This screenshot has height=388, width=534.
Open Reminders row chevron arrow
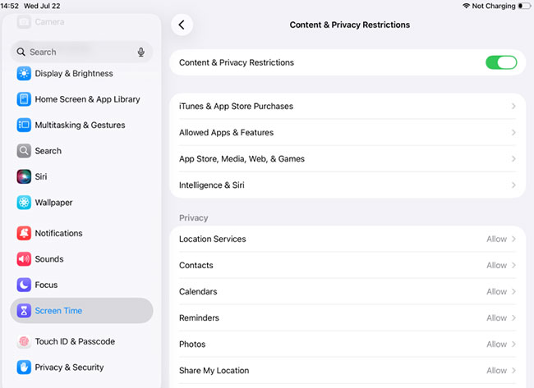(513, 318)
